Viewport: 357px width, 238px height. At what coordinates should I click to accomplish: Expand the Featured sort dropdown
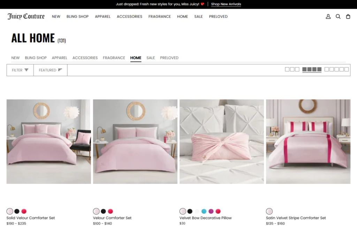pos(50,70)
